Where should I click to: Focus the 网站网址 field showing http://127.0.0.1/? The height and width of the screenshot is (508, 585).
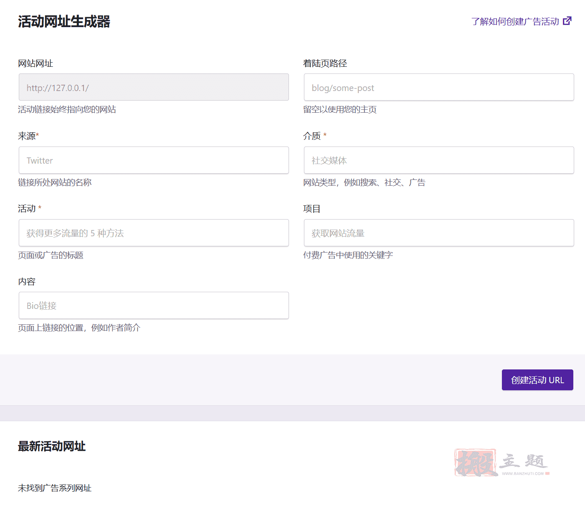tap(154, 87)
